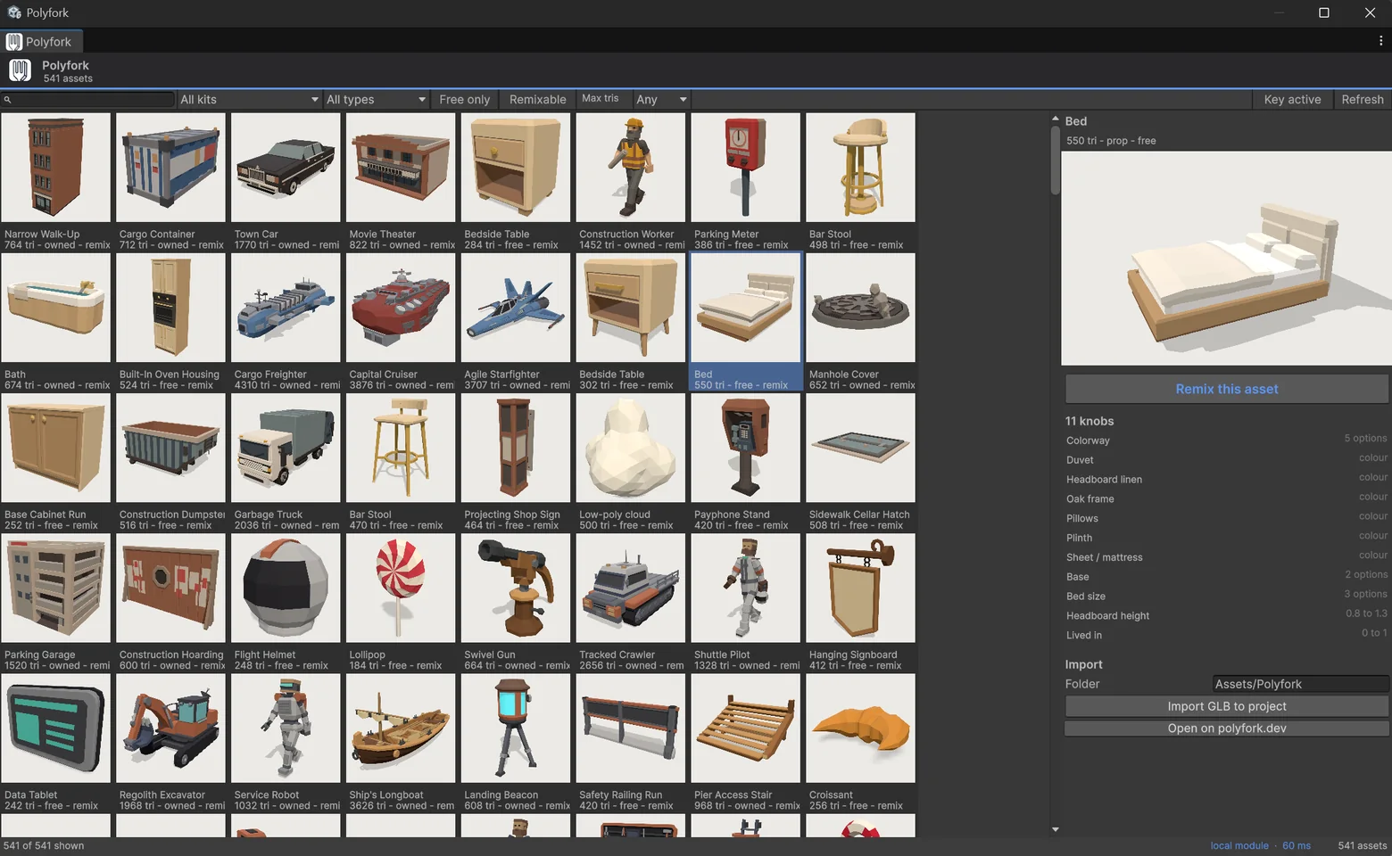Select the Pier Access Stair thumbnail
The height and width of the screenshot is (856, 1392).
point(746,728)
